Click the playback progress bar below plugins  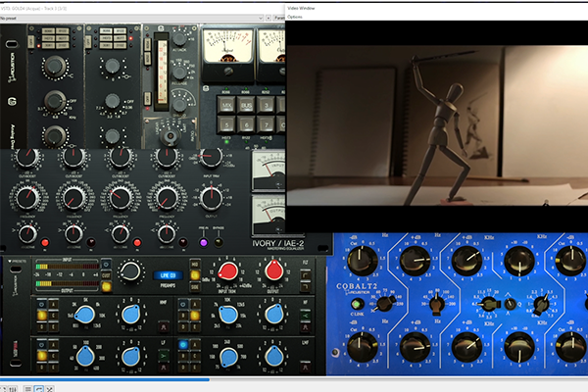(294, 379)
